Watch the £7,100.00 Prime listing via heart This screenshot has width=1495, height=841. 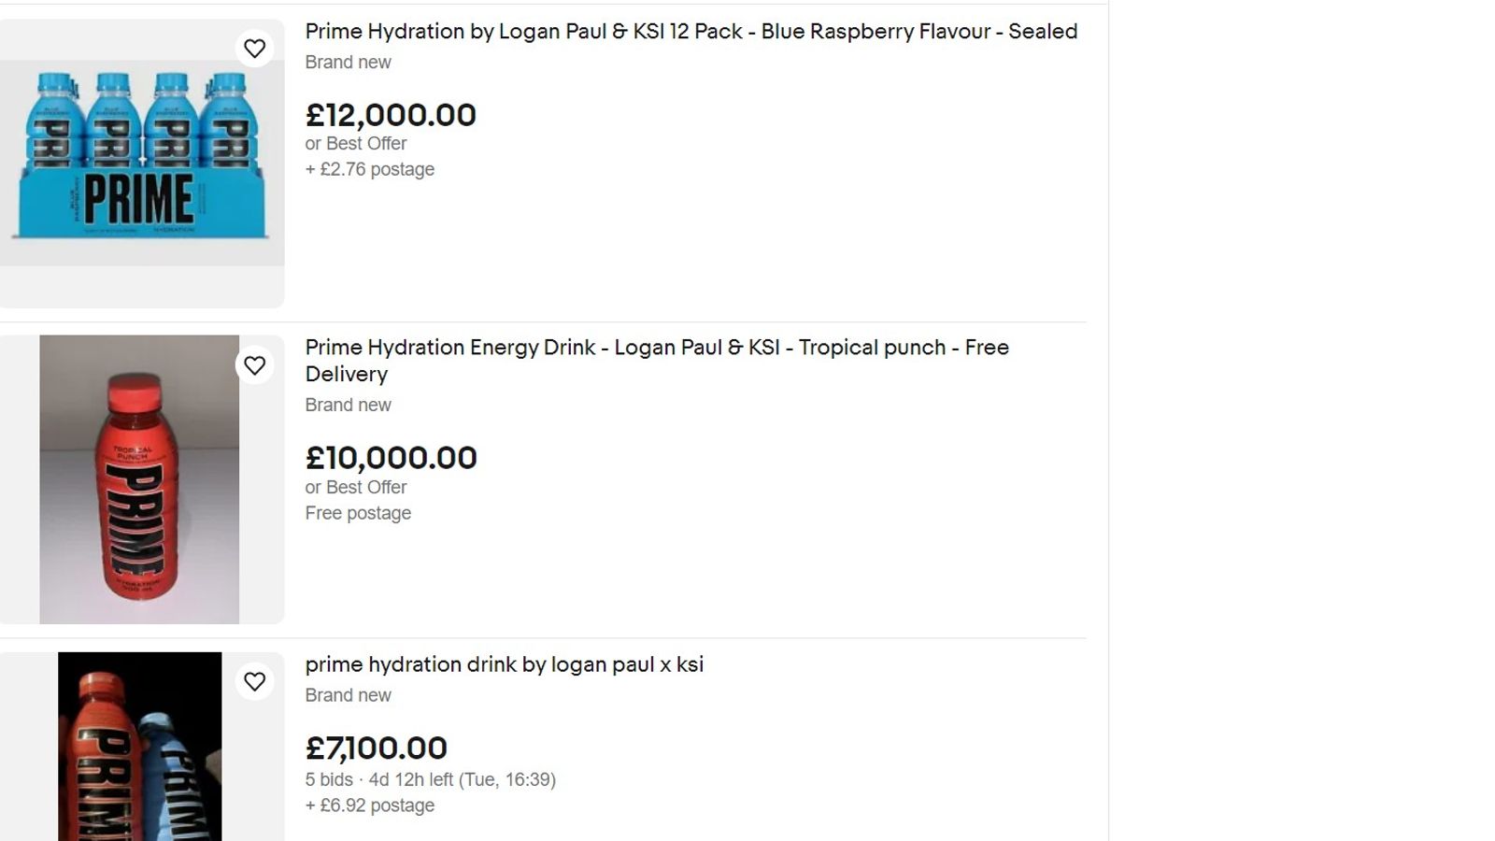pyautogui.click(x=254, y=682)
